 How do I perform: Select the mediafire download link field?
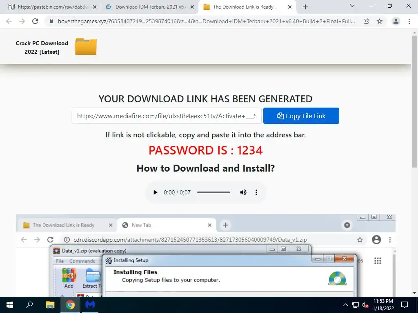(x=167, y=116)
